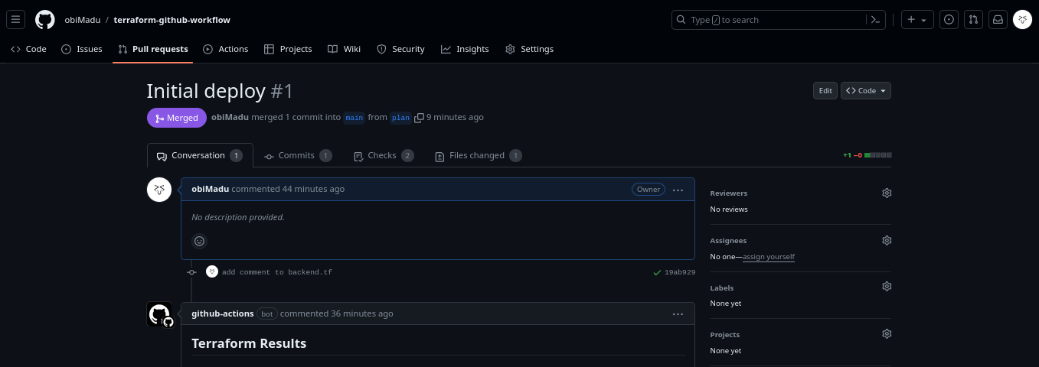
Task: Expand the Code dropdown button
Action: 866,91
